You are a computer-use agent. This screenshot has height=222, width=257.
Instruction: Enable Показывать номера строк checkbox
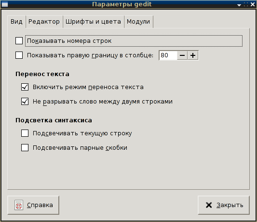point(19,41)
